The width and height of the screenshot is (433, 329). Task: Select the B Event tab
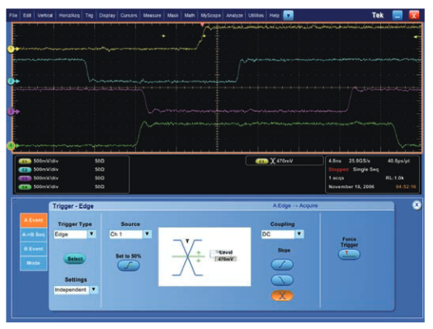pos(34,249)
